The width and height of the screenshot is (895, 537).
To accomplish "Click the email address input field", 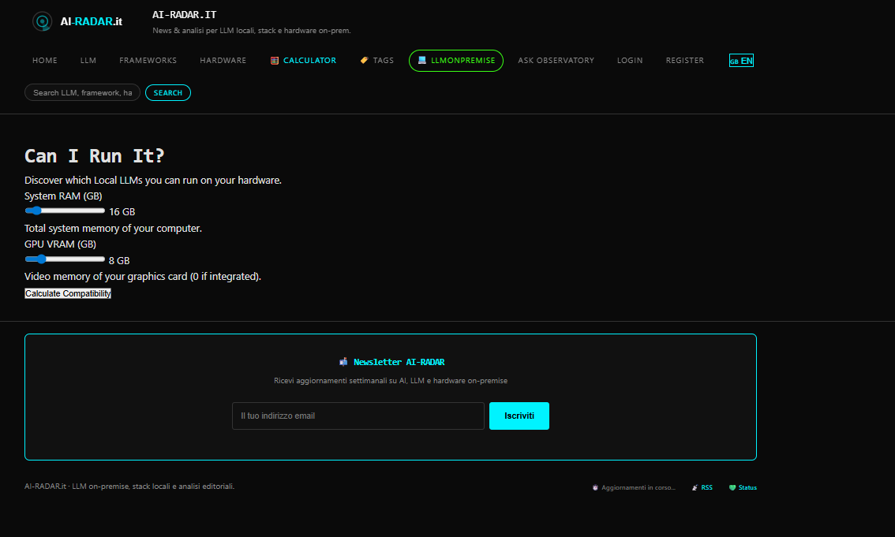I will tap(358, 416).
